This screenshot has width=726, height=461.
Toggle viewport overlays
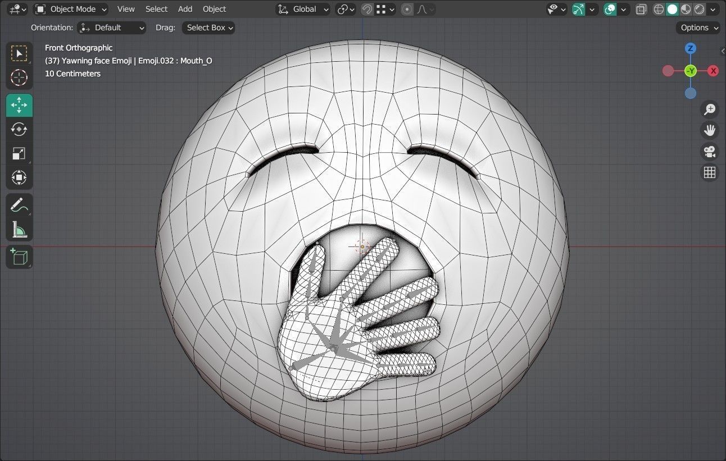point(610,9)
